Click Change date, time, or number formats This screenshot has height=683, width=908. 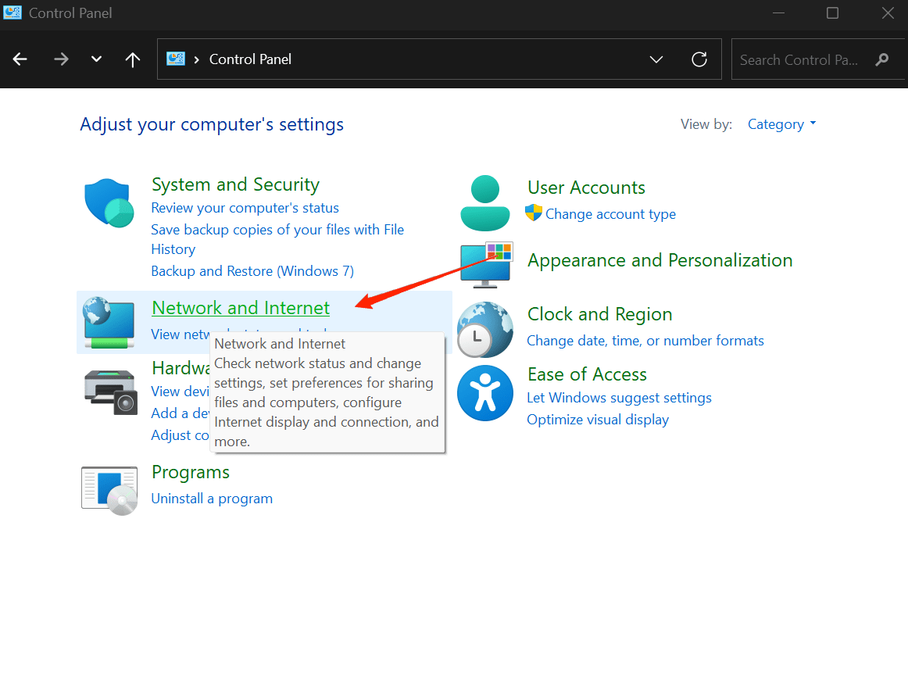click(x=645, y=341)
